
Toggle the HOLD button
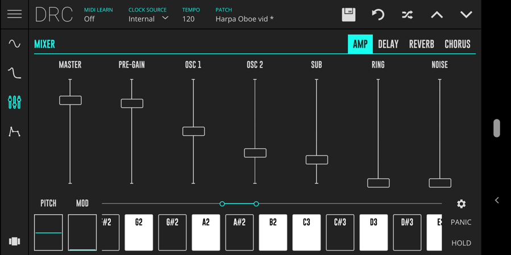point(461,243)
